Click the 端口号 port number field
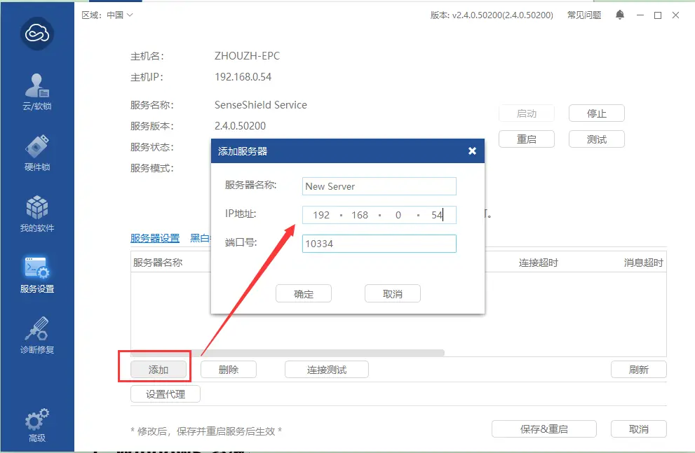The width and height of the screenshot is (695, 453). (379, 243)
